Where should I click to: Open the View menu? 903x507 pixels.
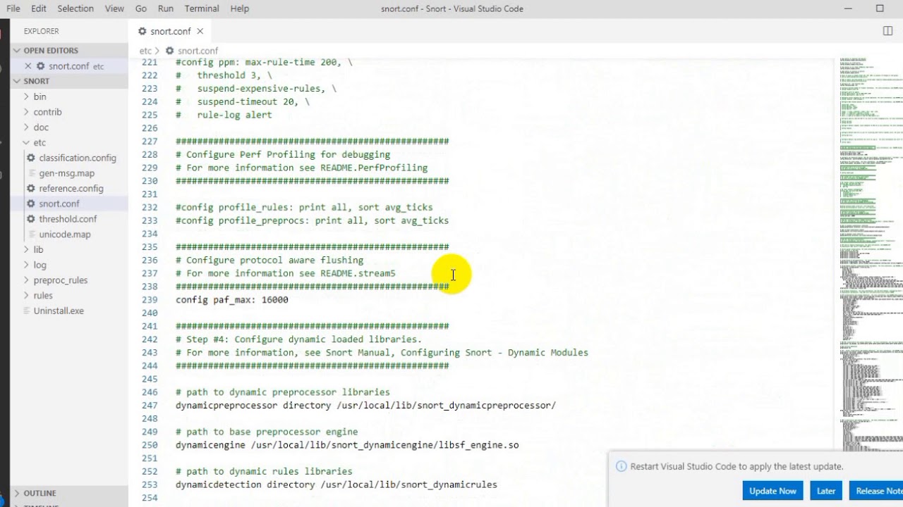click(x=114, y=8)
